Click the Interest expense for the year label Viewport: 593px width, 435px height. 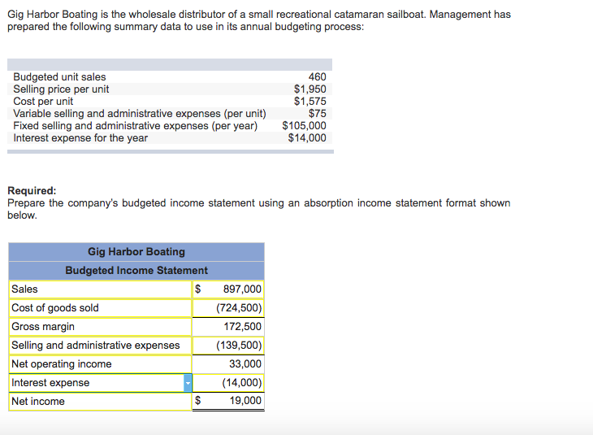click(x=80, y=137)
